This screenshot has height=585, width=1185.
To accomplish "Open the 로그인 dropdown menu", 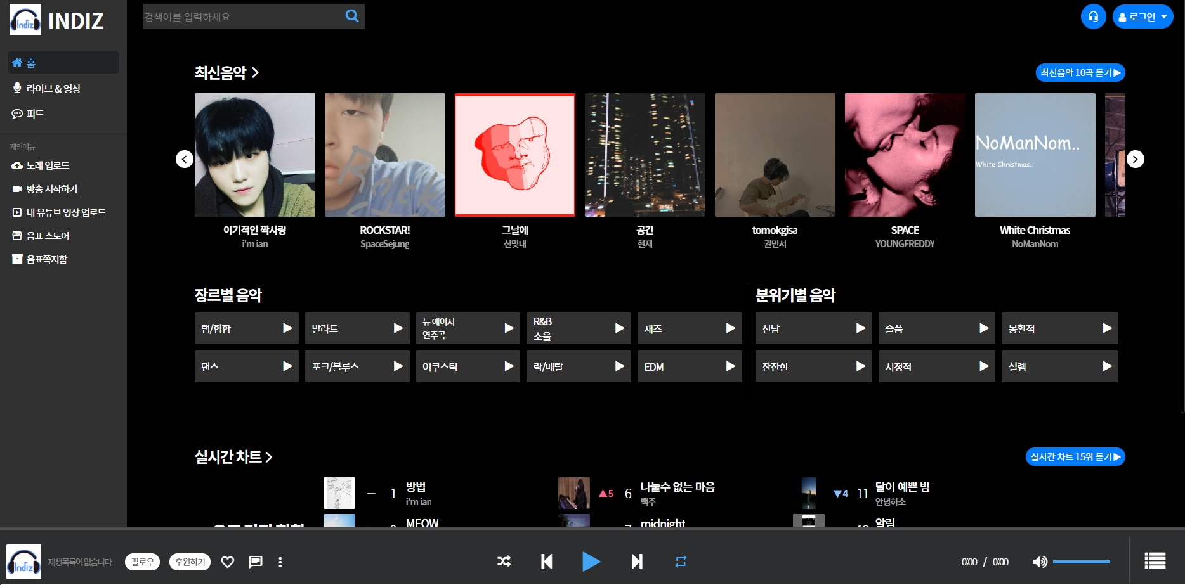I will pyautogui.click(x=1142, y=16).
